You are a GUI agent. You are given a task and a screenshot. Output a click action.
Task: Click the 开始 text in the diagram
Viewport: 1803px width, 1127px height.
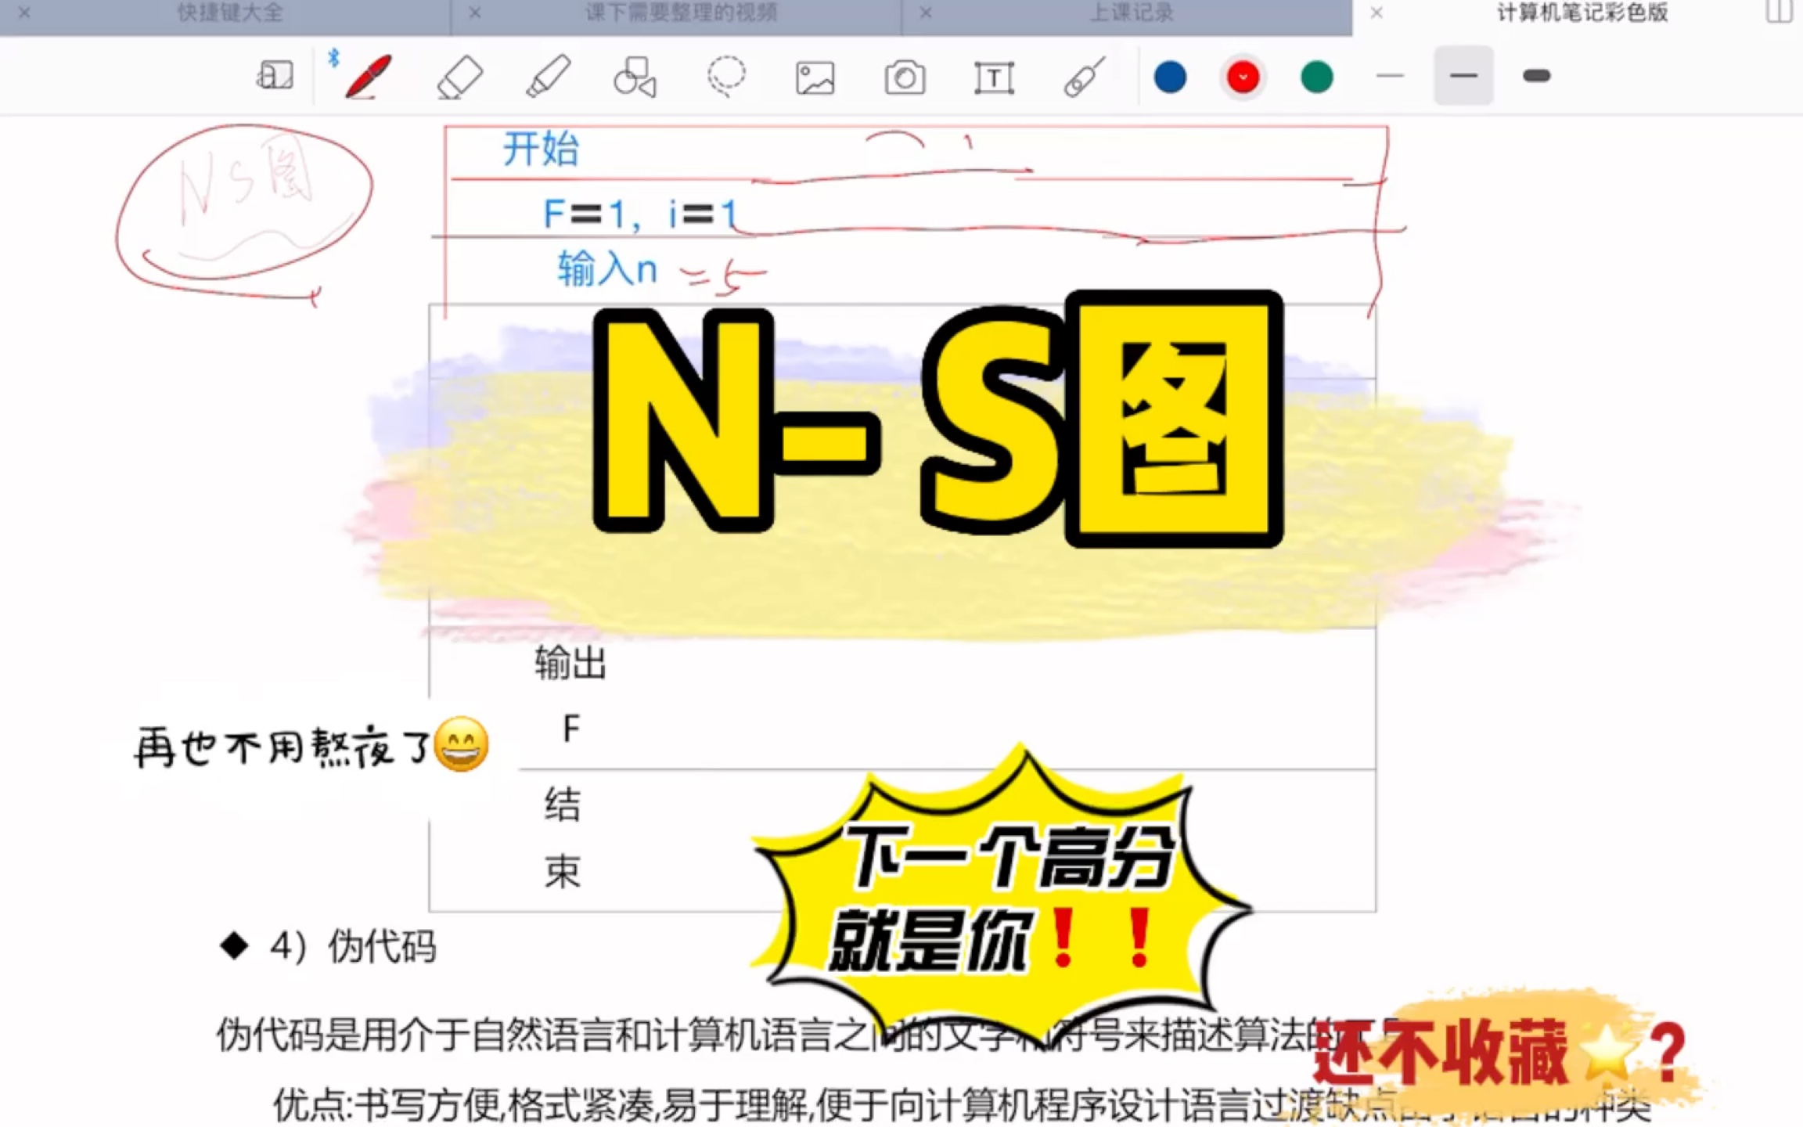coord(541,149)
